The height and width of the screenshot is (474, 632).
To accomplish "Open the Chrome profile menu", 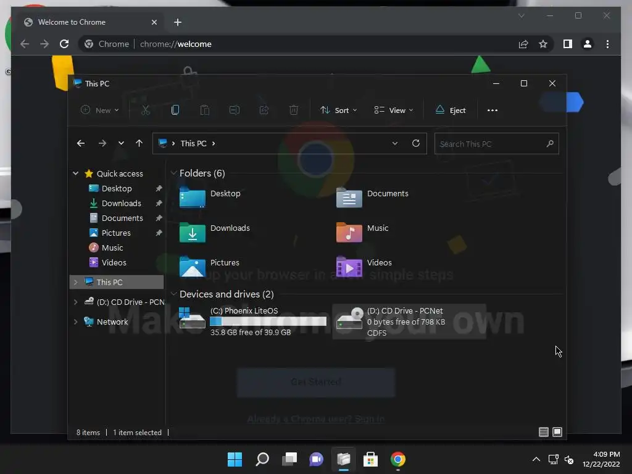I will [x=588, y=44].
